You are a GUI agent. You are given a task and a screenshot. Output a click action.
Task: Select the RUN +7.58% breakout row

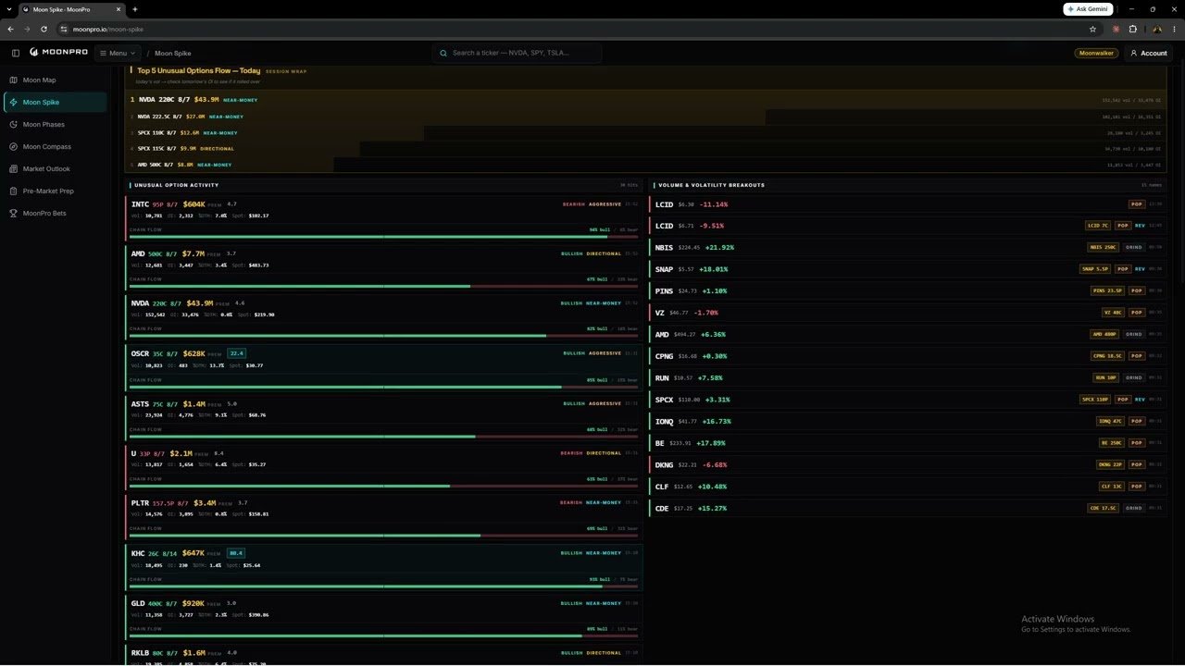[908, 378]
